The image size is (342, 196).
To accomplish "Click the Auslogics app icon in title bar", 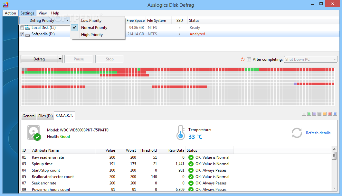I will 6,4.
